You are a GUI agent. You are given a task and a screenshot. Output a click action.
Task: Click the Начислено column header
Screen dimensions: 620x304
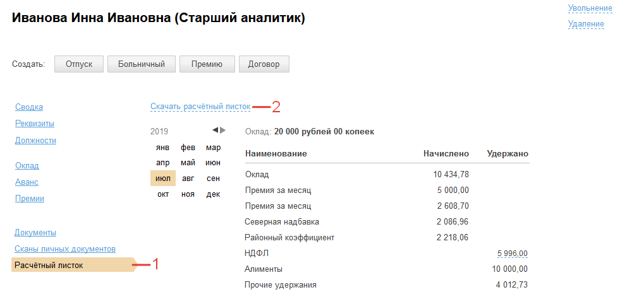[446, 154]
